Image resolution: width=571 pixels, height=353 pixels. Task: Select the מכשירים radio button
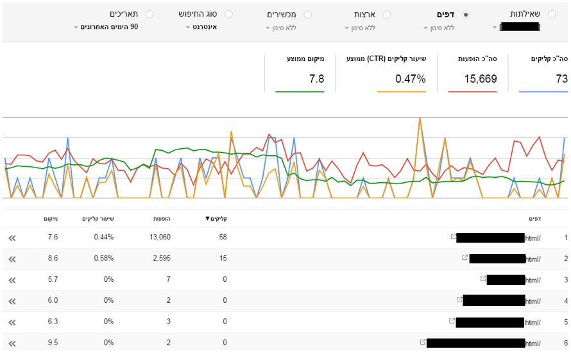(308, 14)
